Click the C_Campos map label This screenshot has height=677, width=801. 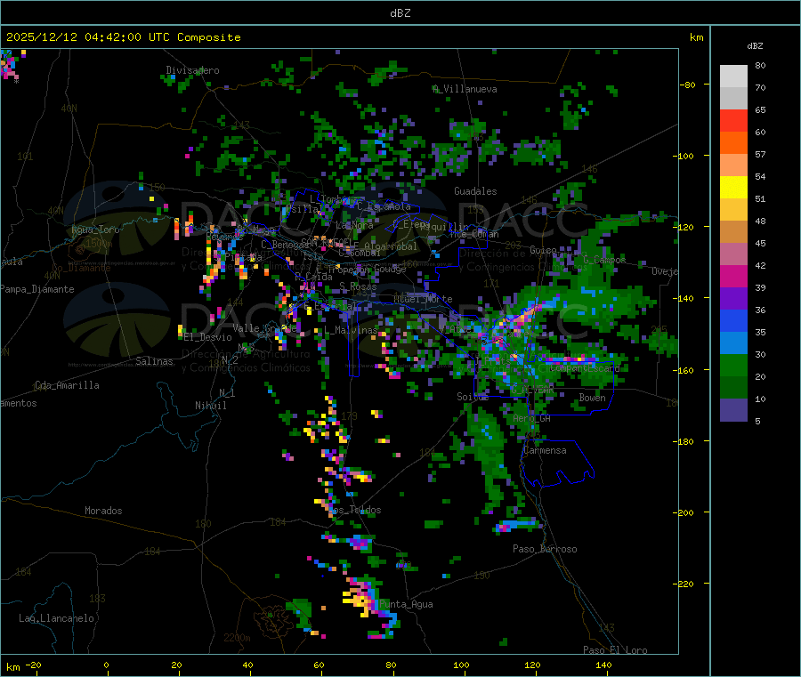(604, 260)
